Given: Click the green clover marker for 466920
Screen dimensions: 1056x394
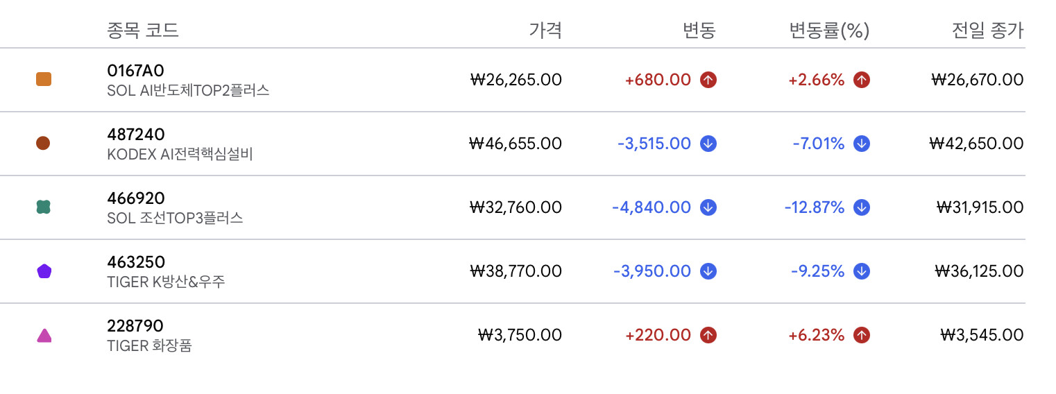Looking at the screenshot, I should pyautogui.click(x=43, y=207).
